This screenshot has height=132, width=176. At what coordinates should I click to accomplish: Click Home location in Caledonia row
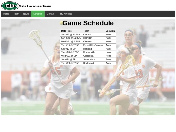click(110, 56)
